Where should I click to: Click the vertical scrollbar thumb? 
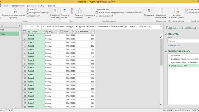click(161, 52)
